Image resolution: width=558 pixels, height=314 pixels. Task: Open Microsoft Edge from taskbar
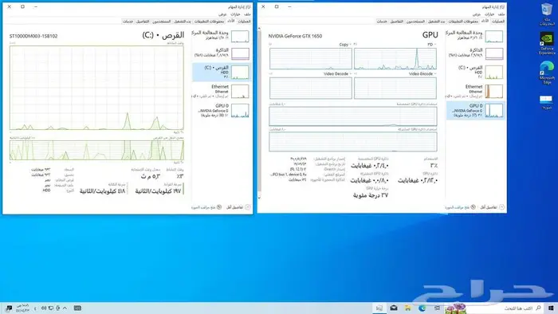pyautogui.click(x=422, y=308)
